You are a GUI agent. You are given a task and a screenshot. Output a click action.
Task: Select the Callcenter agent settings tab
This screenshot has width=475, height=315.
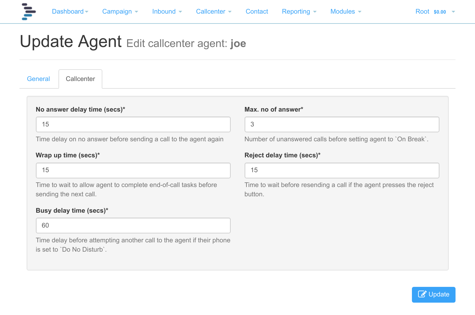click(x=80, y=79)
